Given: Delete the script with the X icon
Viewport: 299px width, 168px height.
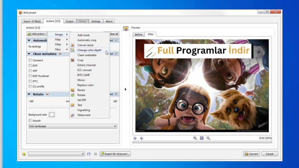Looking at the screenshot, I should point(95,154).
